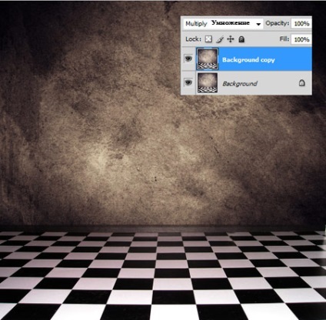Click the Opacity value field
The height and width of the screenshot is (320, 326).
[301, 24]
